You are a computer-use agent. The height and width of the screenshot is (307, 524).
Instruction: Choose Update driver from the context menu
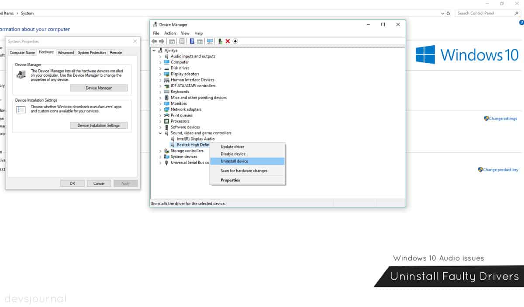tap(247, 147)
